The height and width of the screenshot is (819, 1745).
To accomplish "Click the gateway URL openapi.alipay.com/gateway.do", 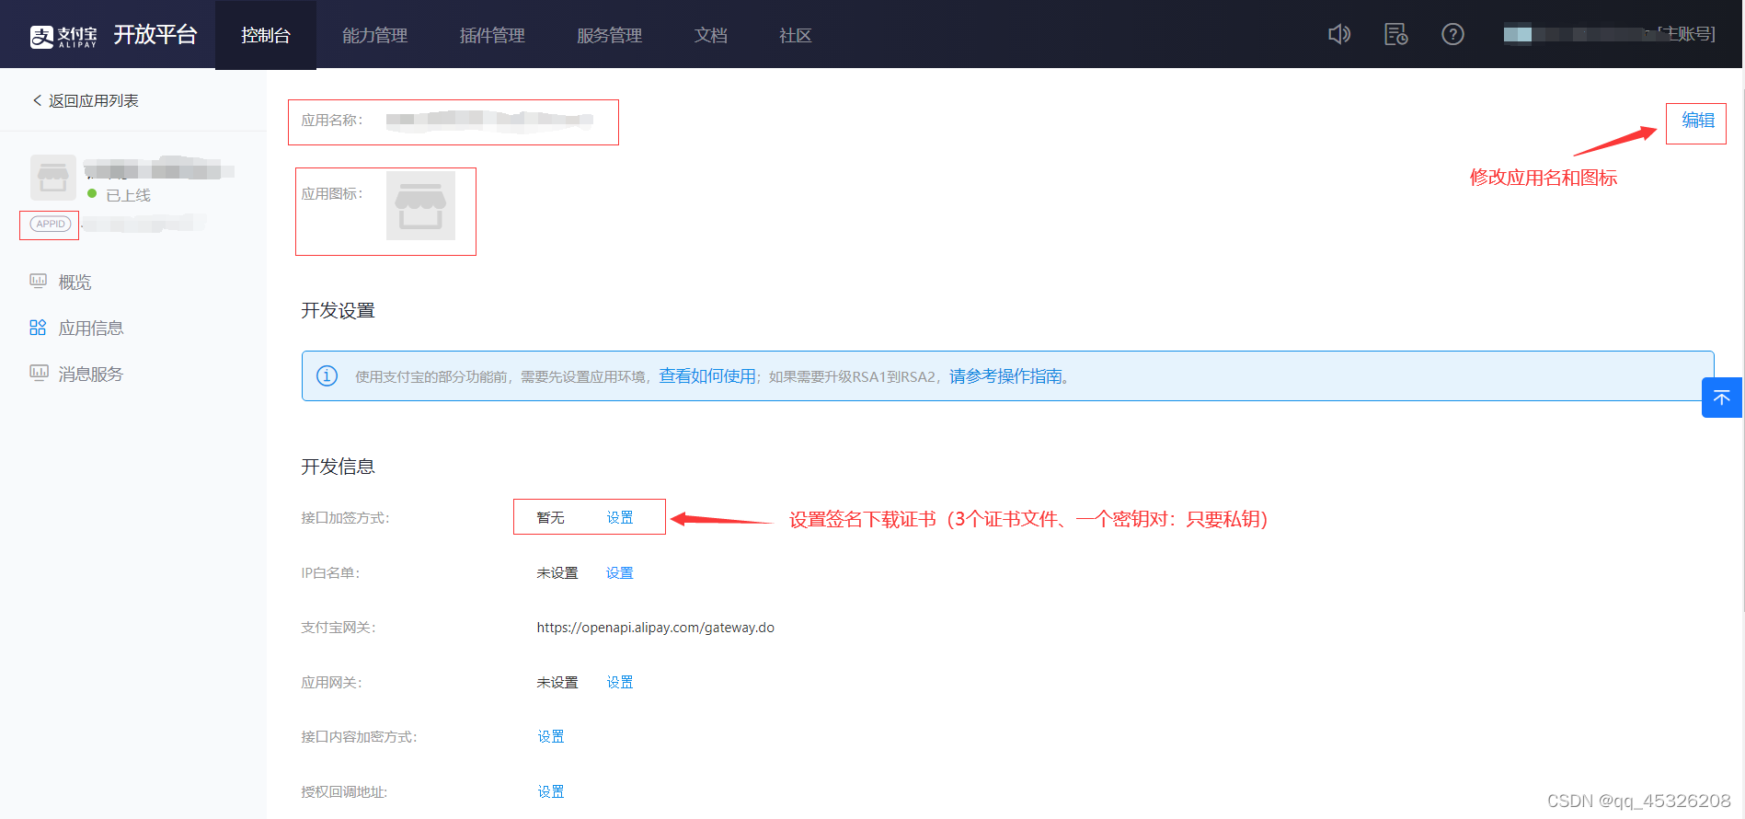I will click(x=656, y=628).
